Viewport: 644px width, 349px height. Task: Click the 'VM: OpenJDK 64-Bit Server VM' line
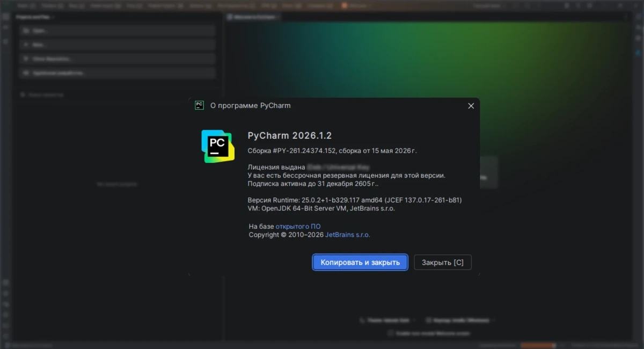(x=321, y=208)
